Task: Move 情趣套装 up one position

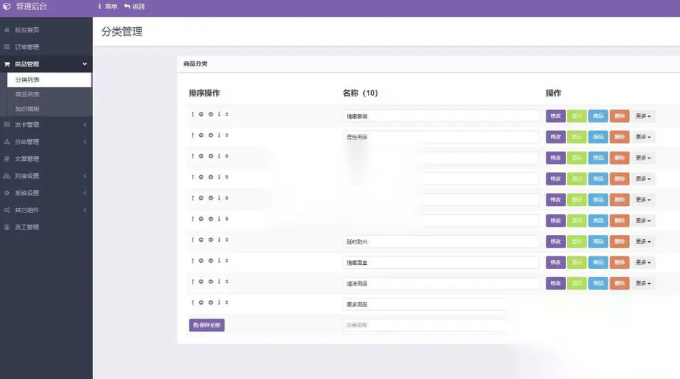Action: tap(201, 114)
